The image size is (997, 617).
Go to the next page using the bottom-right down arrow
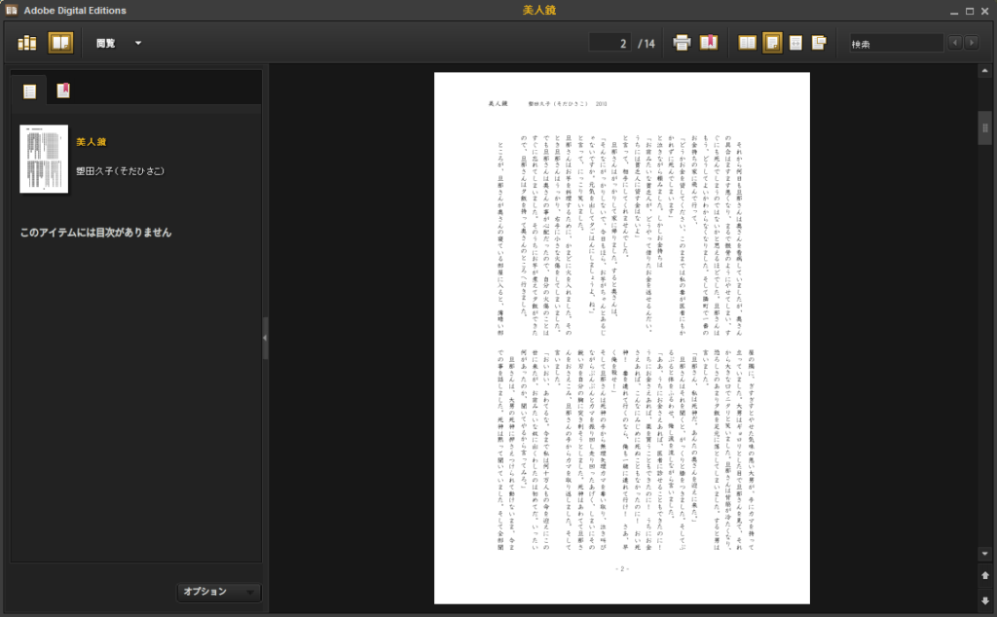click(x=984, y=600)
